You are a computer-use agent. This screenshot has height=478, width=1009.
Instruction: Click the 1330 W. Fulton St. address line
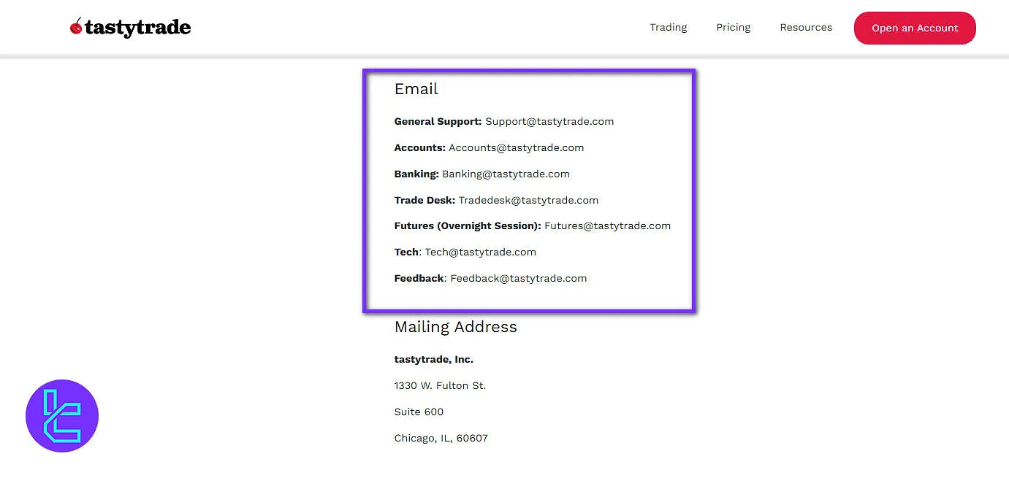[440, 386]
